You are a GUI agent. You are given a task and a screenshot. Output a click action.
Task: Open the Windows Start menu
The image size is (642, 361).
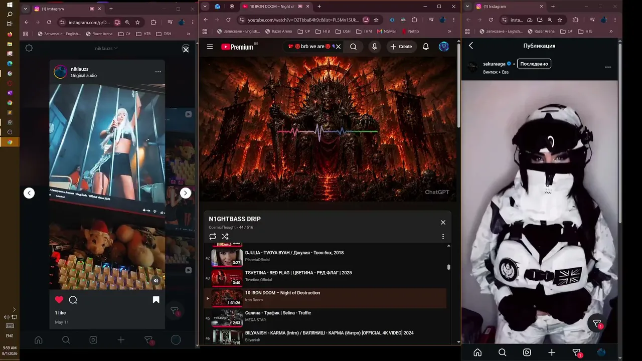(x=10, y=5)
